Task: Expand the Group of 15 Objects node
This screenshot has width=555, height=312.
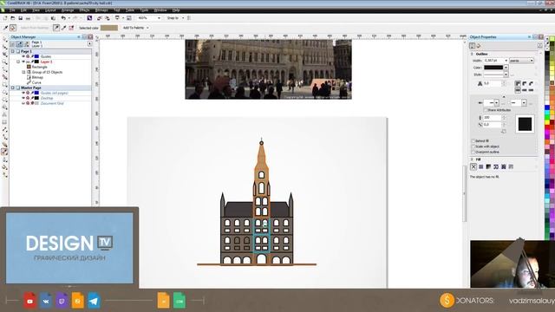Action: [23, 72]
